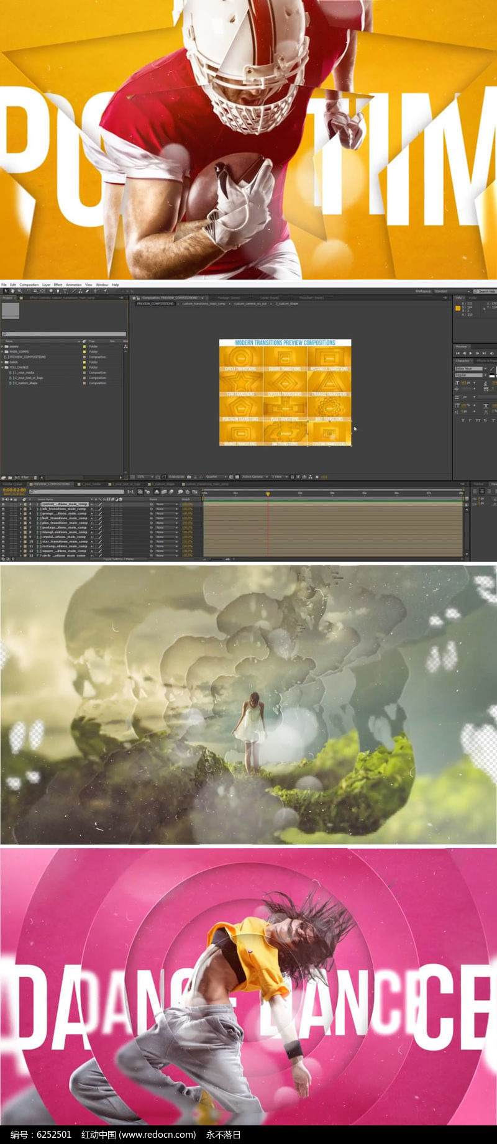Image resolution: width=497 pixels, height=1144 pixels.
Task: Click the Modern Transitions preview in viewer
Action: coord(285,392)
